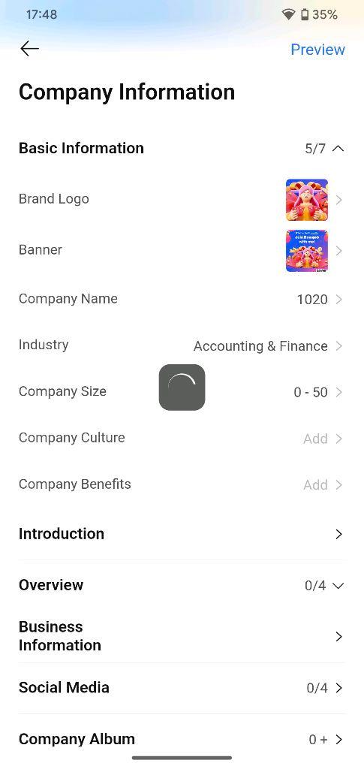Tap the battery status icon
Viewport: 364px width, 769px height.
click(305, 15)
